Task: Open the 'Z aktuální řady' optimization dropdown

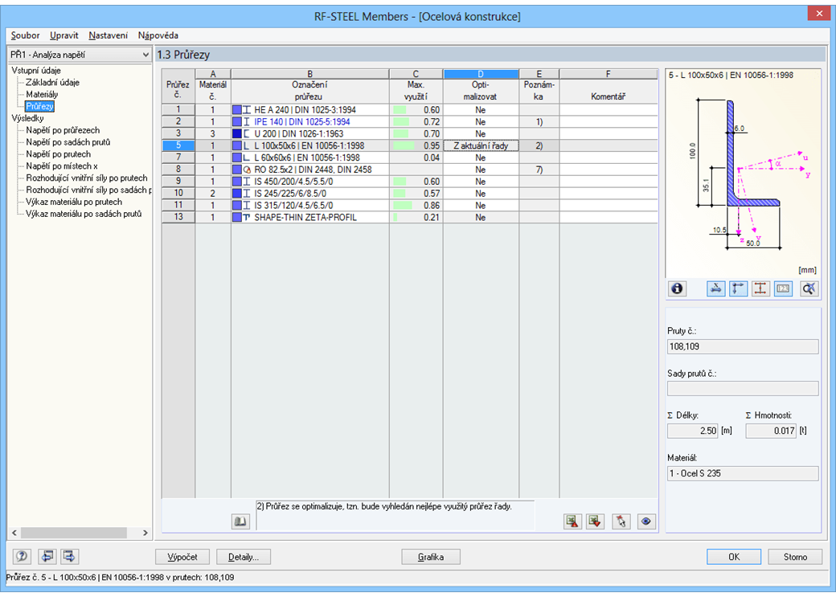Action: pyautogui.click(x=481, y=145)
